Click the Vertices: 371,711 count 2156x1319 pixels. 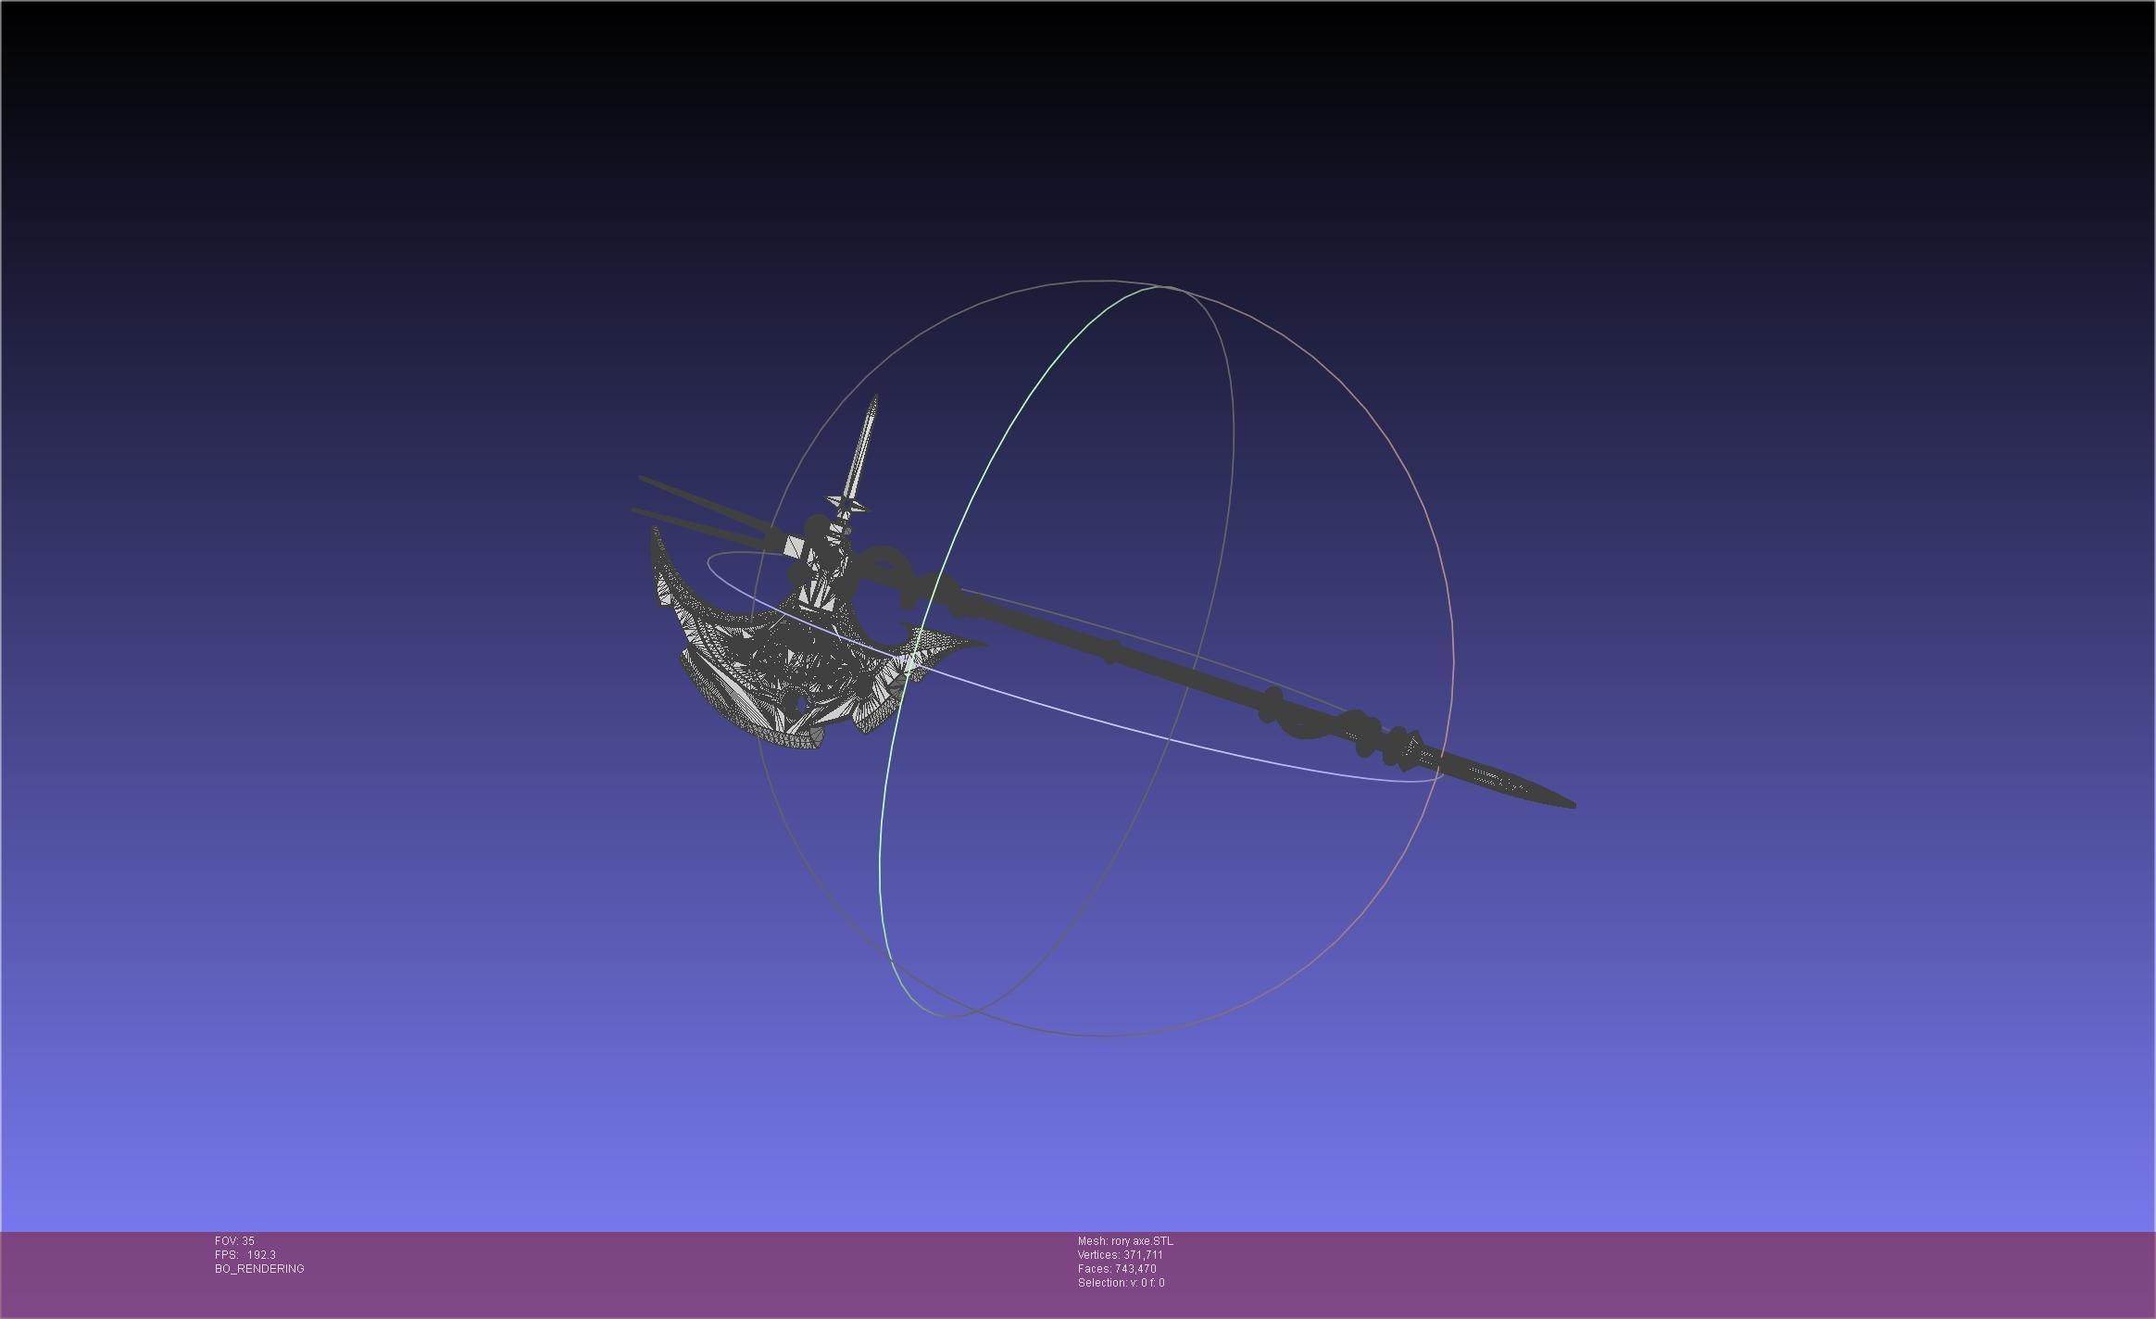[1120, 1254]
